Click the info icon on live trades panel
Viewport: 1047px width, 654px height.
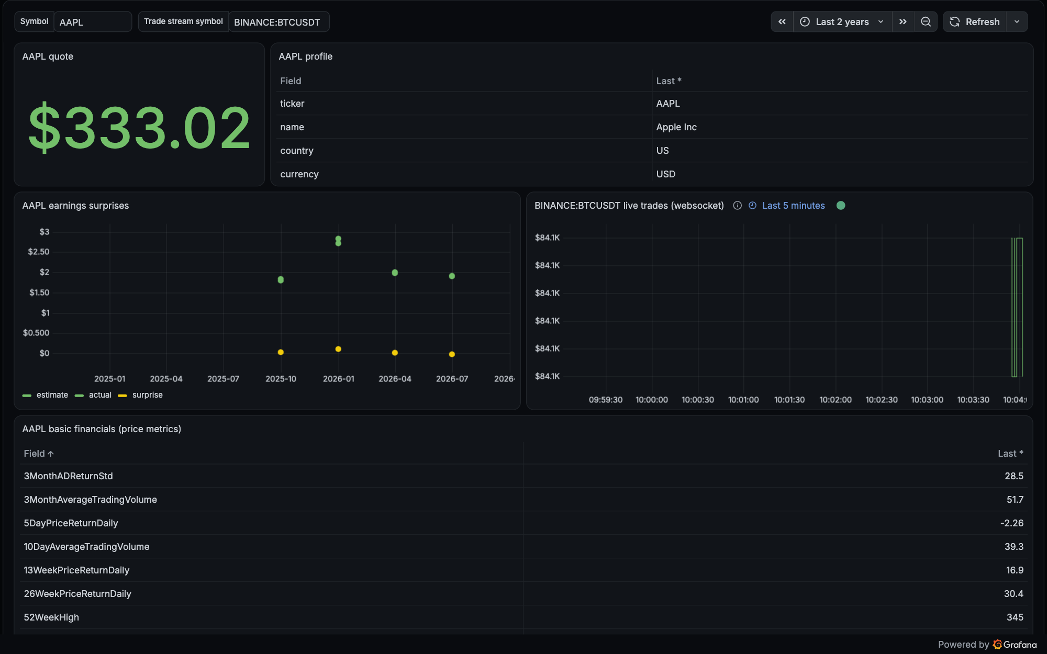(737, 206)
